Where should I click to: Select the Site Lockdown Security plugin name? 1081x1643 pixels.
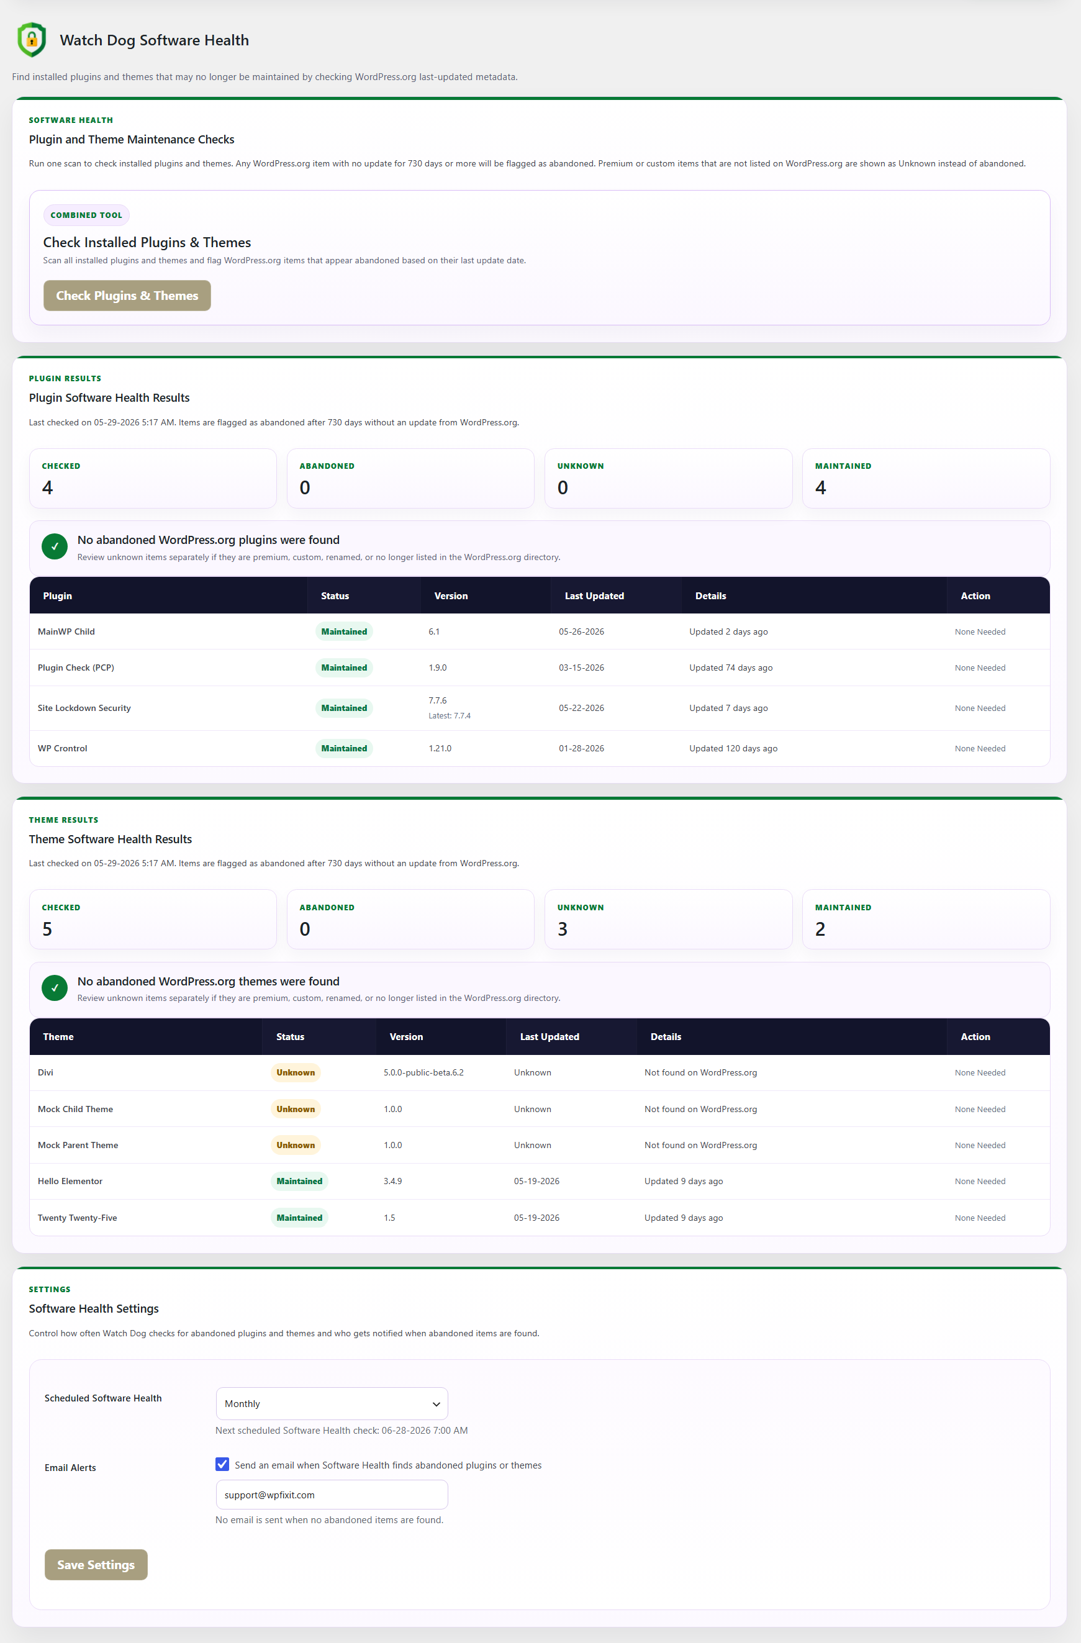click(84, 708)
